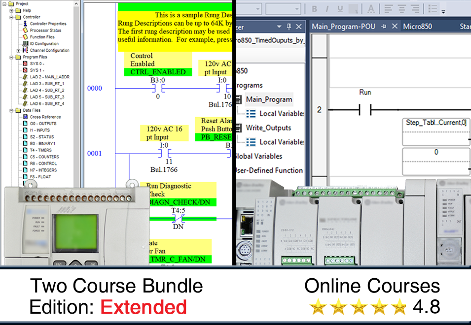This screenshot has height=325, width=471.
Task: Select IO Configuration under Controller
Action: pyautogui.click(x=38, y=43)
